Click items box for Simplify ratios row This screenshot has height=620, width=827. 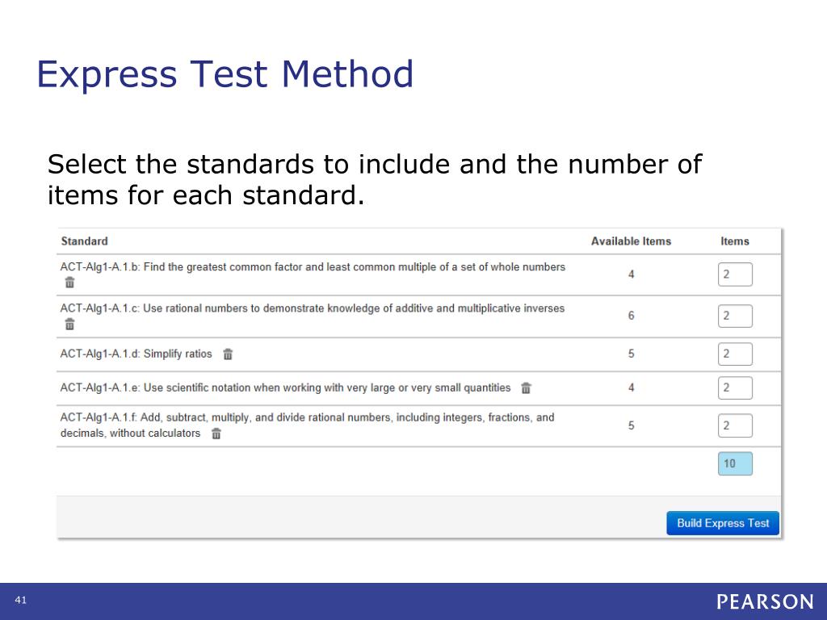(x=735, y=354)
